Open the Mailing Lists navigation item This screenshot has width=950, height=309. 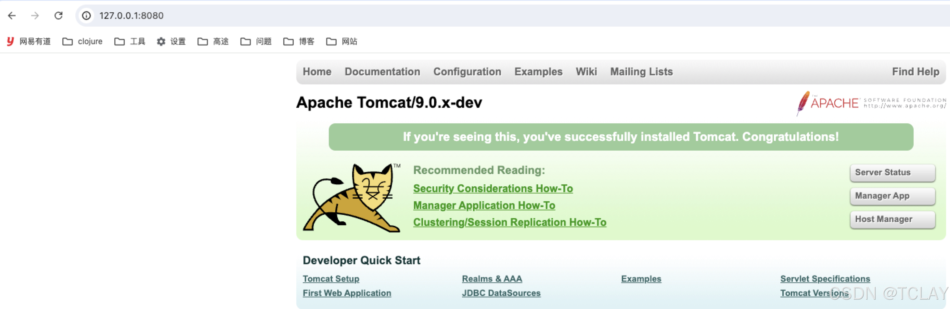[x=641, y=71]
